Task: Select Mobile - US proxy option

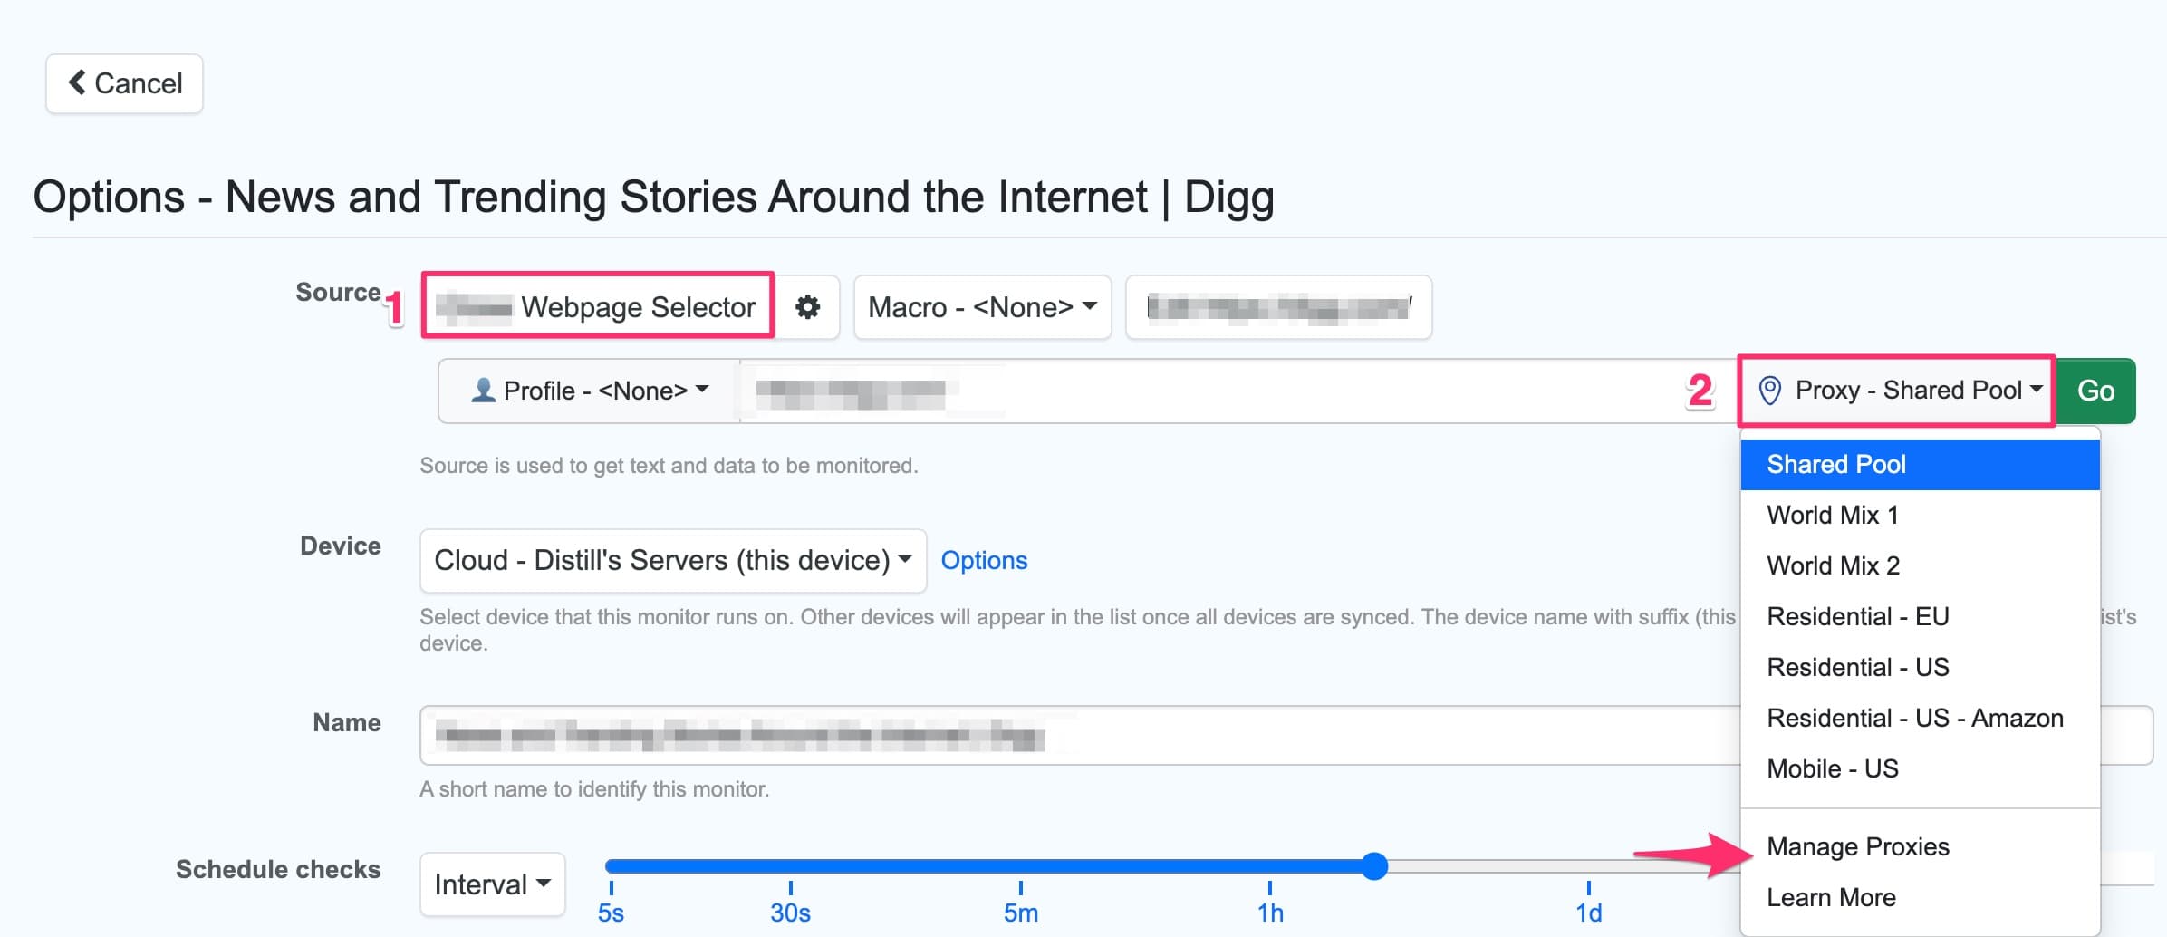Action: 1832,768
